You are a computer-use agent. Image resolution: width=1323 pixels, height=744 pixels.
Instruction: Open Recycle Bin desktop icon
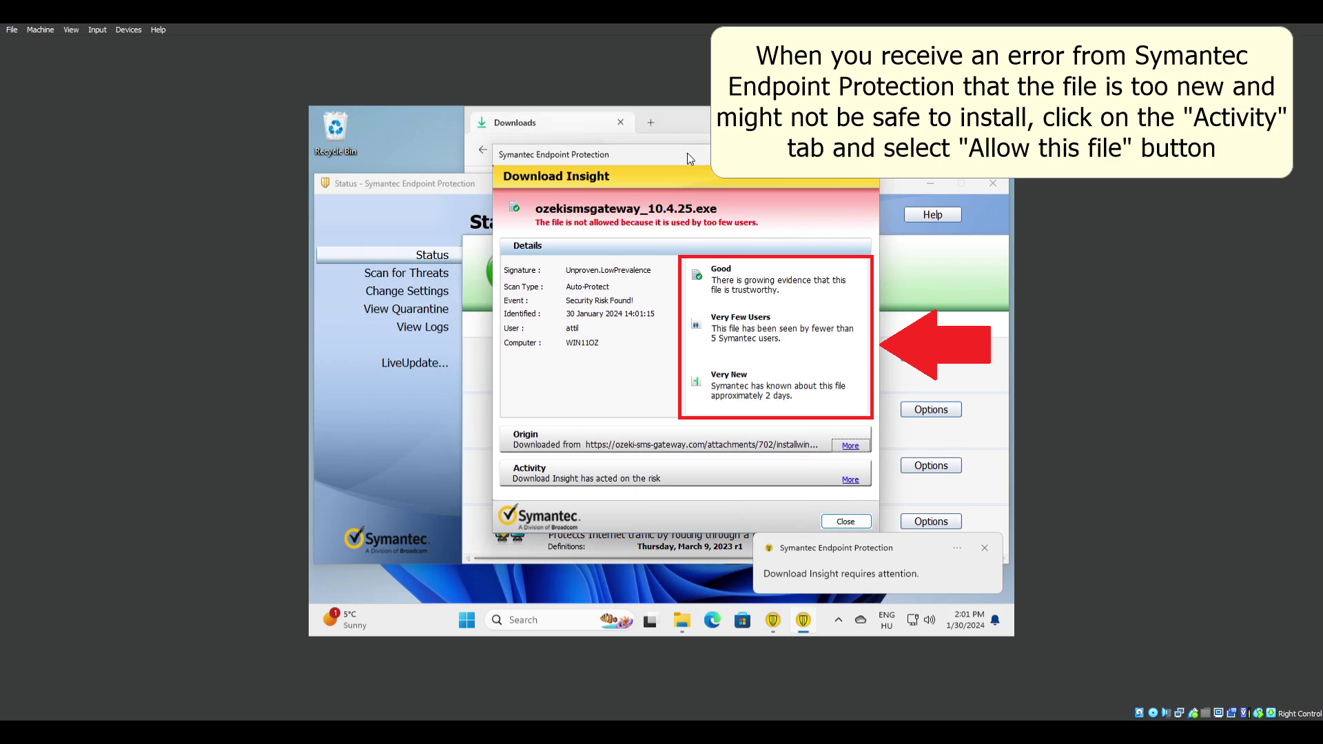tap(336, 134)
